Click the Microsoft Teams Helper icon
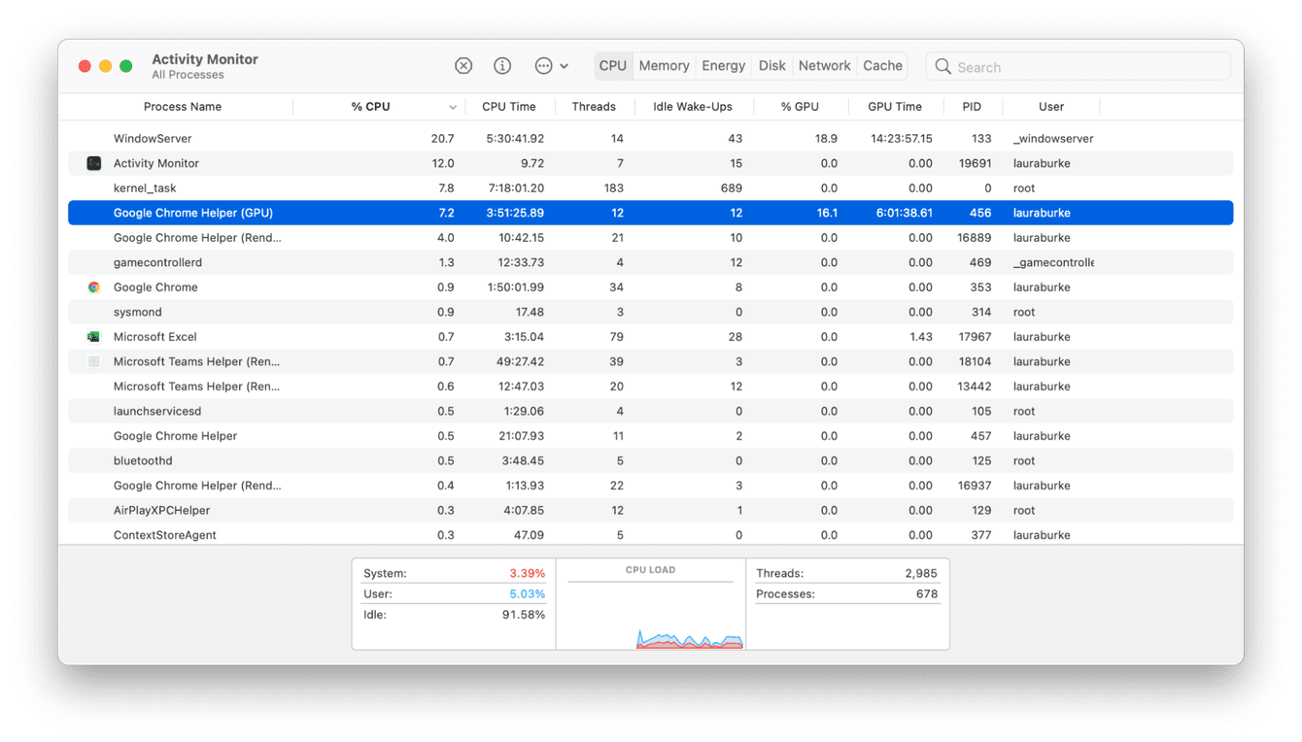This screenshot has height=742, width=1302. coord(94,360)
